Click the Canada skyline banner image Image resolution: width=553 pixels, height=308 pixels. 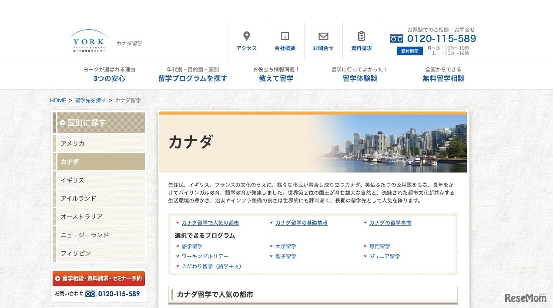click(392, 144)
